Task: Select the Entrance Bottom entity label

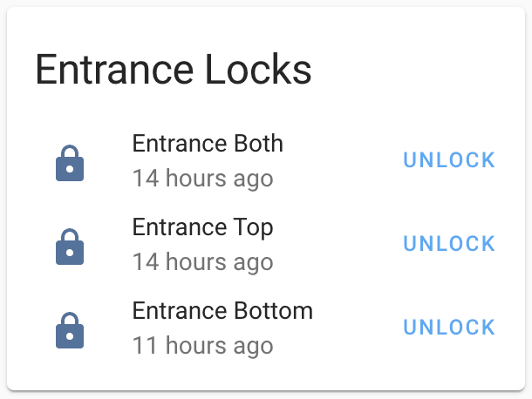Action: (x=222, y=311)
